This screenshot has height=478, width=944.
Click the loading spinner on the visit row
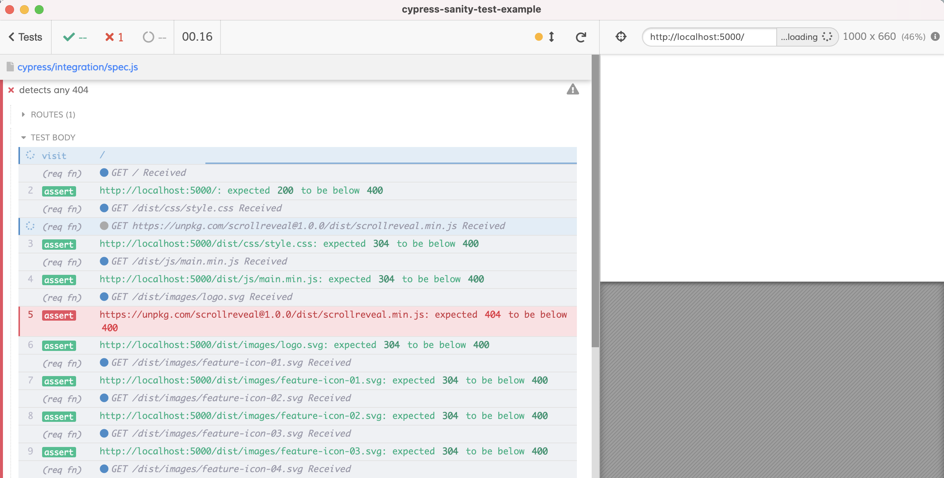(30, 155)
